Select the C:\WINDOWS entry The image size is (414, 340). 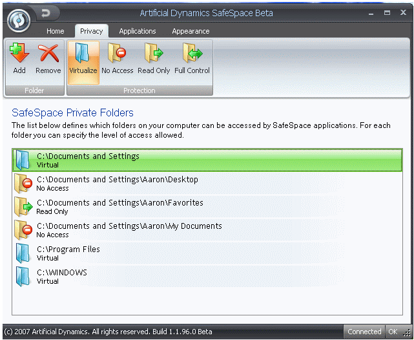[207, 277]
